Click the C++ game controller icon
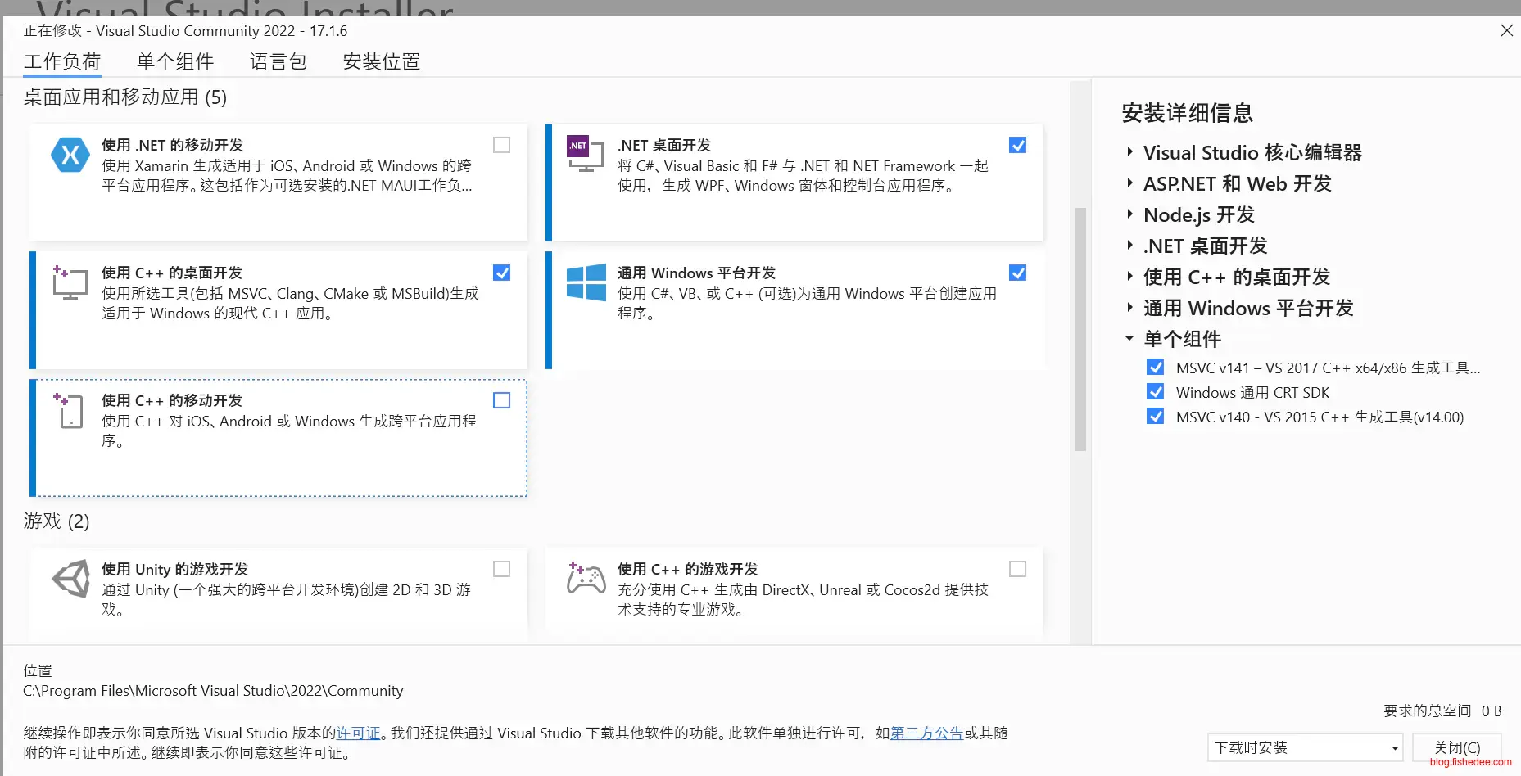The image size is (1521, 776). 586,579
